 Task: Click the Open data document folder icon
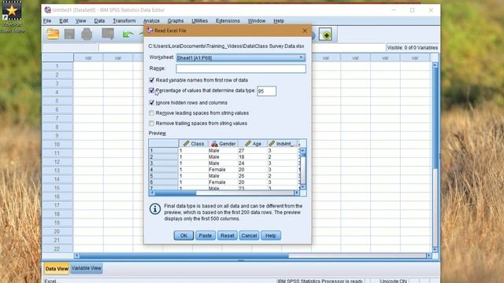pos(53,34)
